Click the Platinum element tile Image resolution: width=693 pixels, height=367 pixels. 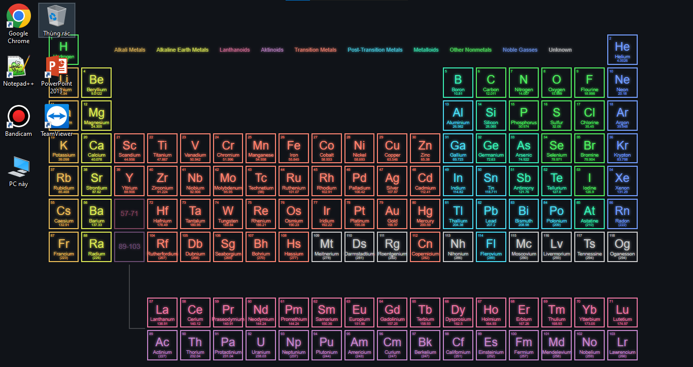click(360, 214)
